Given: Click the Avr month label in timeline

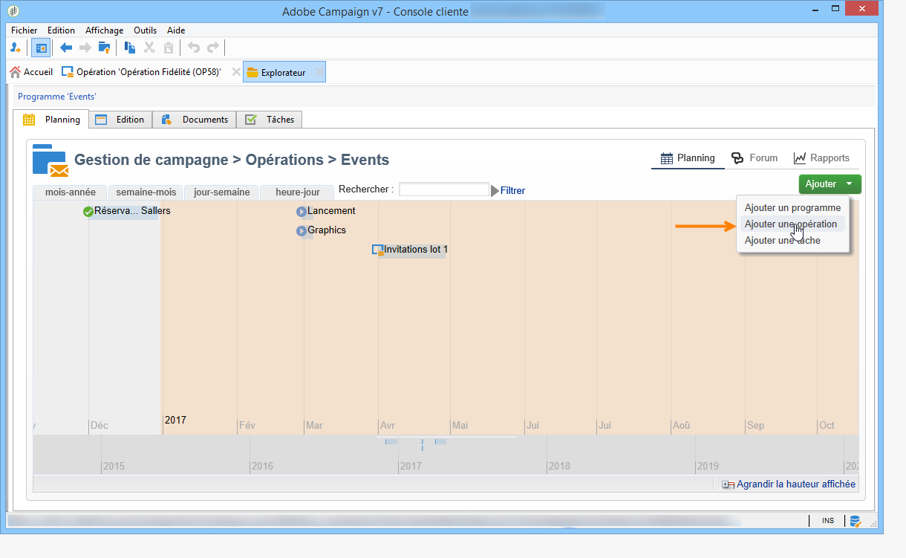Looking at the screenshot, I should pyautogui.click(x=388, y=426).
